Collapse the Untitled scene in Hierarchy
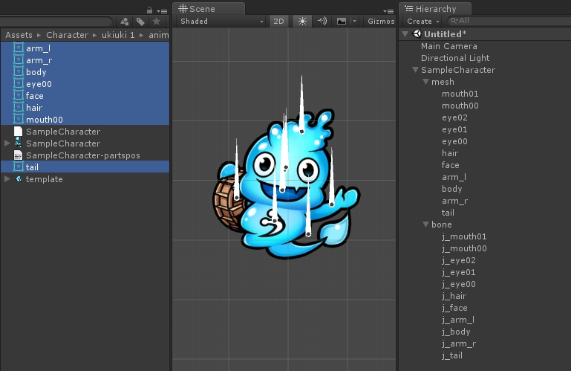 coord(405,34)
